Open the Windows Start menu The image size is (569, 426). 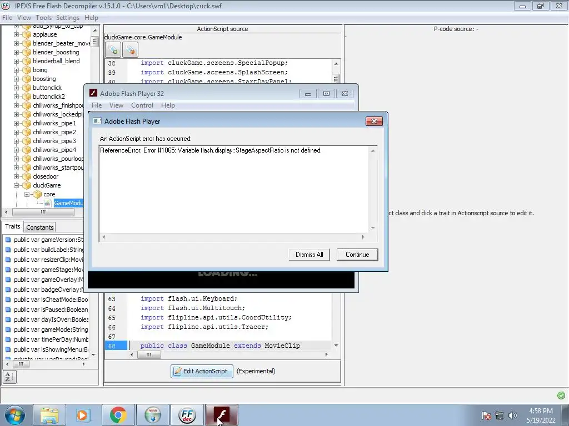point(14,415)
